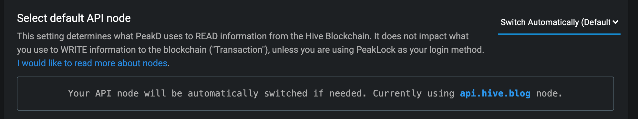Open the Switch Automatically (Default) dropdown

[559, 22]
